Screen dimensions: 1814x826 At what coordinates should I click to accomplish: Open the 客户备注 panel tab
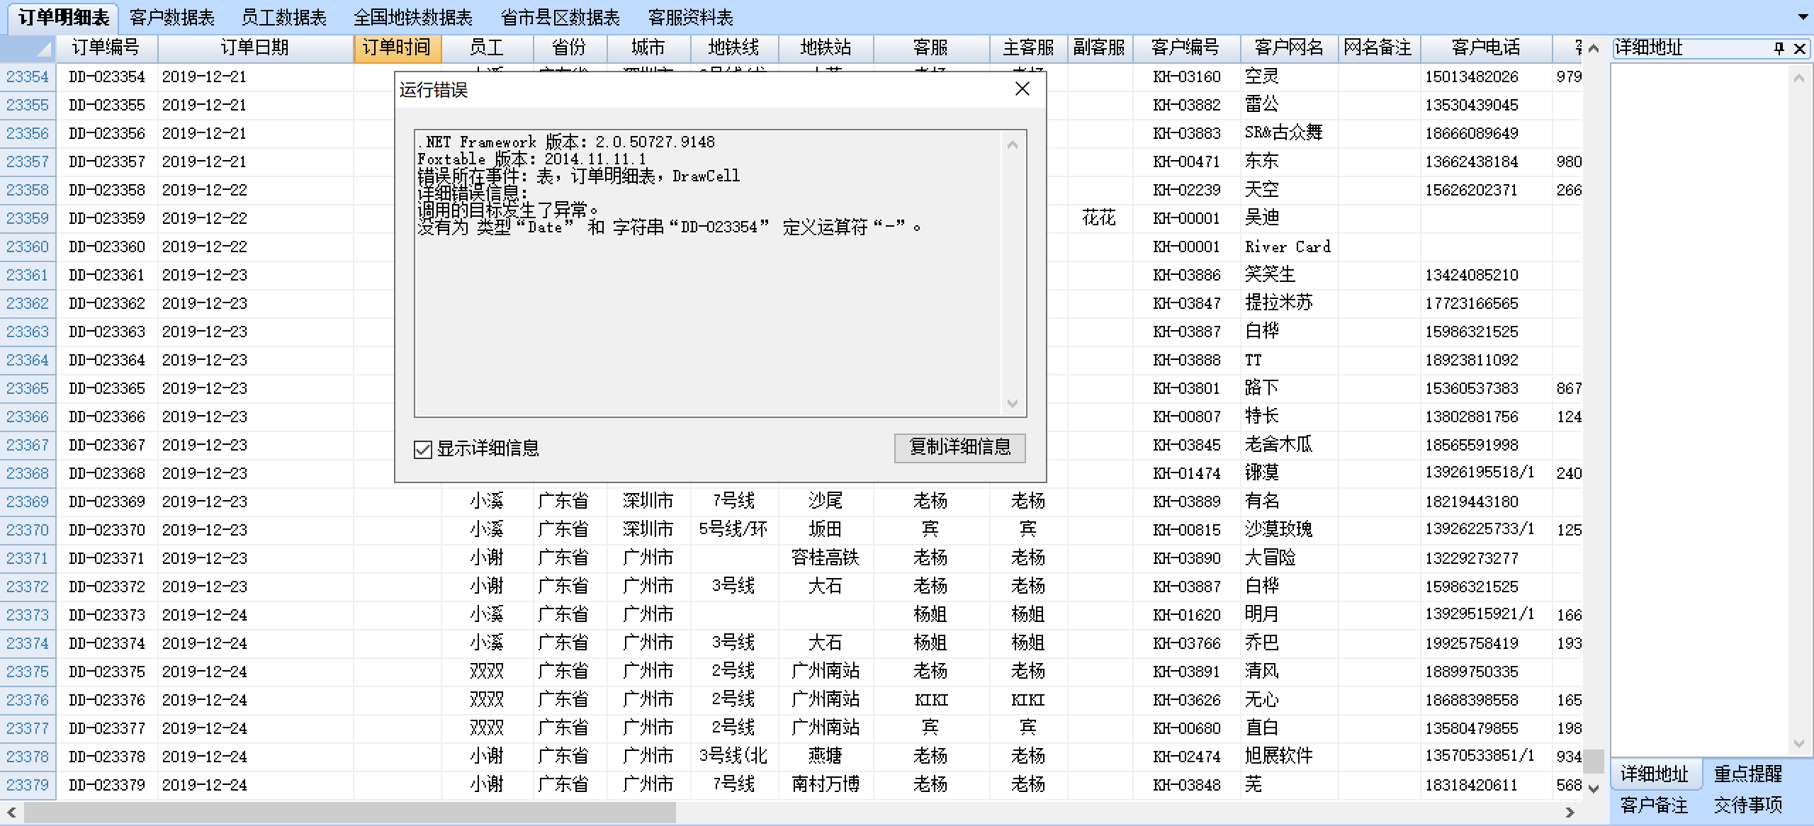tap(1654, 805)
